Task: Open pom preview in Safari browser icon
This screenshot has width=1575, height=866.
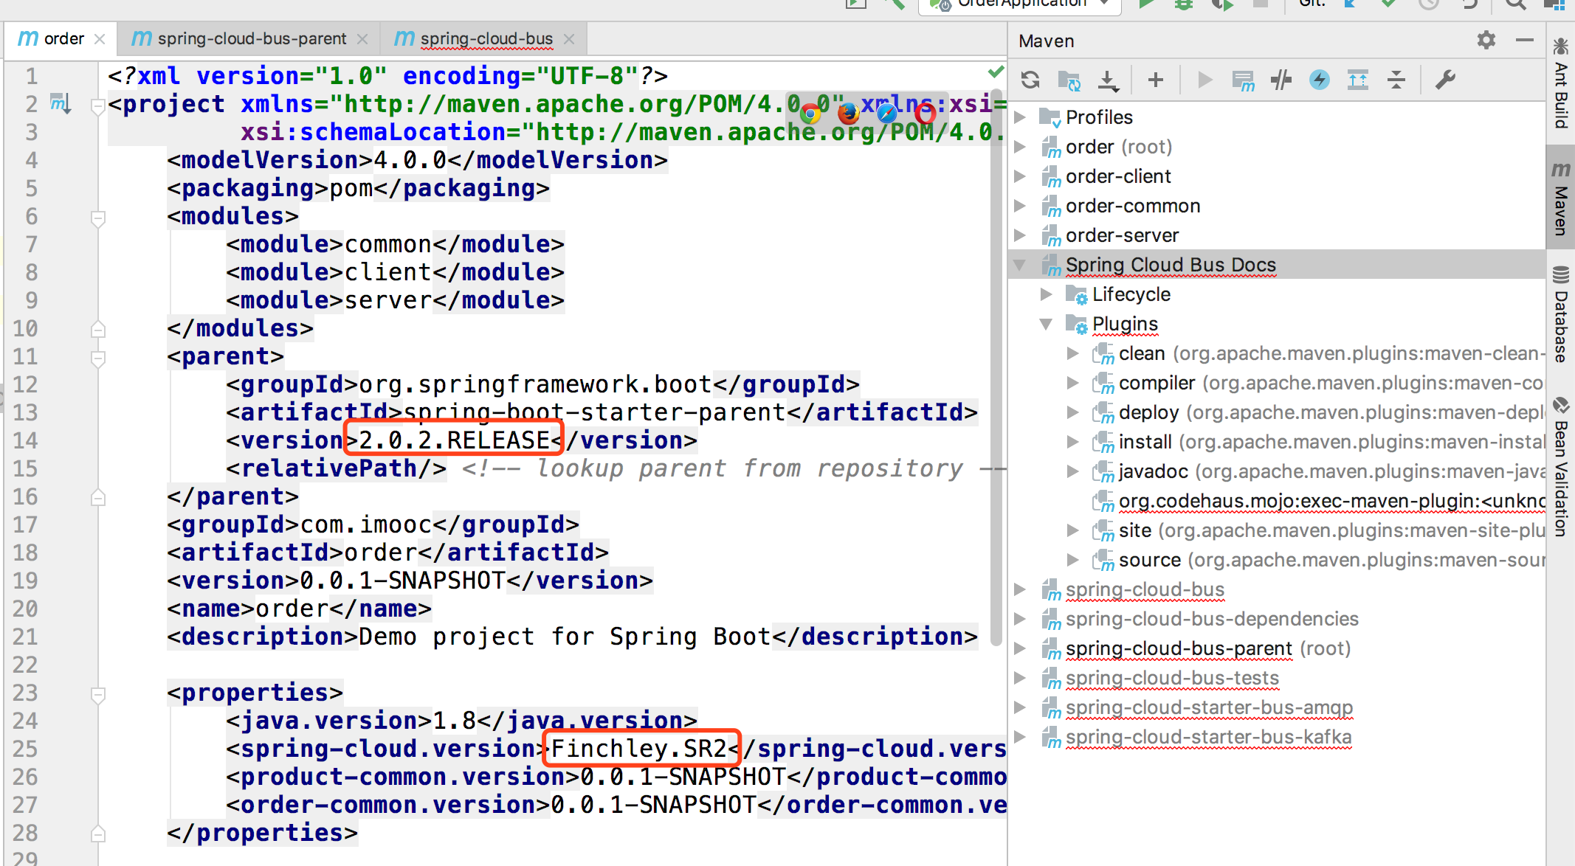Action: 887,114
